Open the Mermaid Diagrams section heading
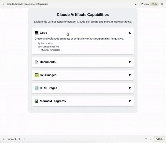The height and width of the screenshot is (143, 166). click(53, 101)
